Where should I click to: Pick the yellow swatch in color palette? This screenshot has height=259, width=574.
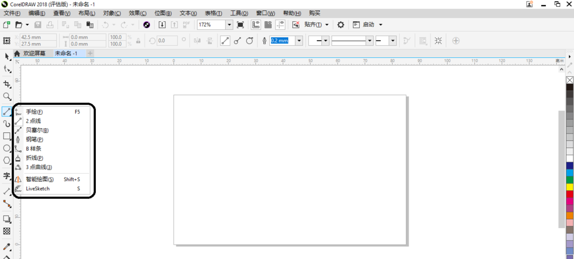point(569,187)
